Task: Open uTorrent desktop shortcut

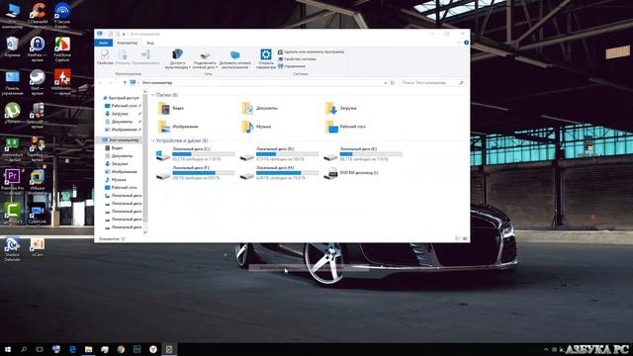Action: coord(12,112)
